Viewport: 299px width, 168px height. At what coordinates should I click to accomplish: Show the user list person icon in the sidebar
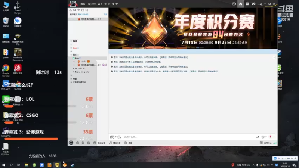click(71, 10)
